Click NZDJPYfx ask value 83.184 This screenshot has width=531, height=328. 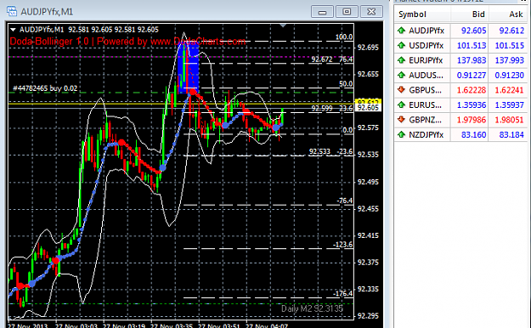pyautogui.click(x=511, y=134)
